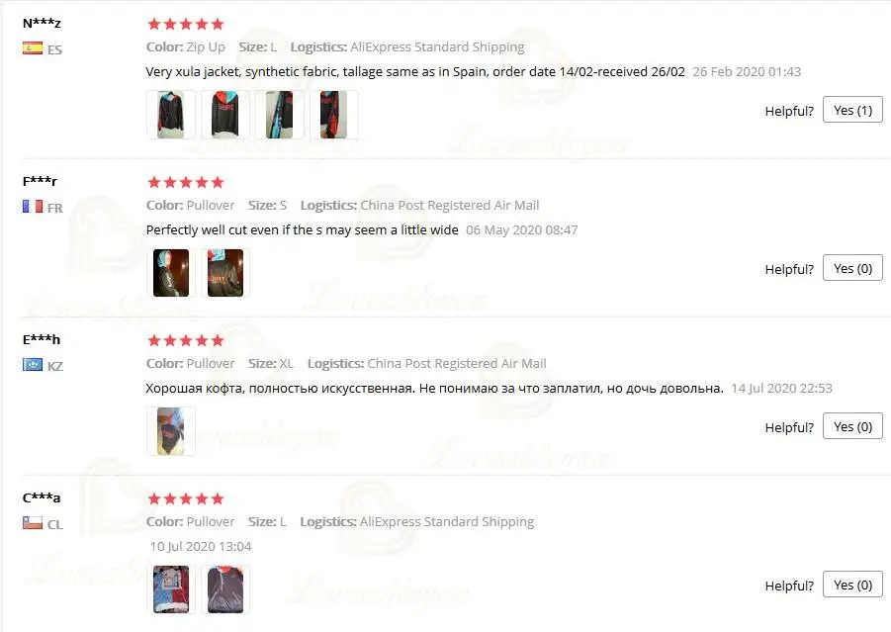
Task: Click five-star rating on F***r review
Action: (x=186, y=182)
